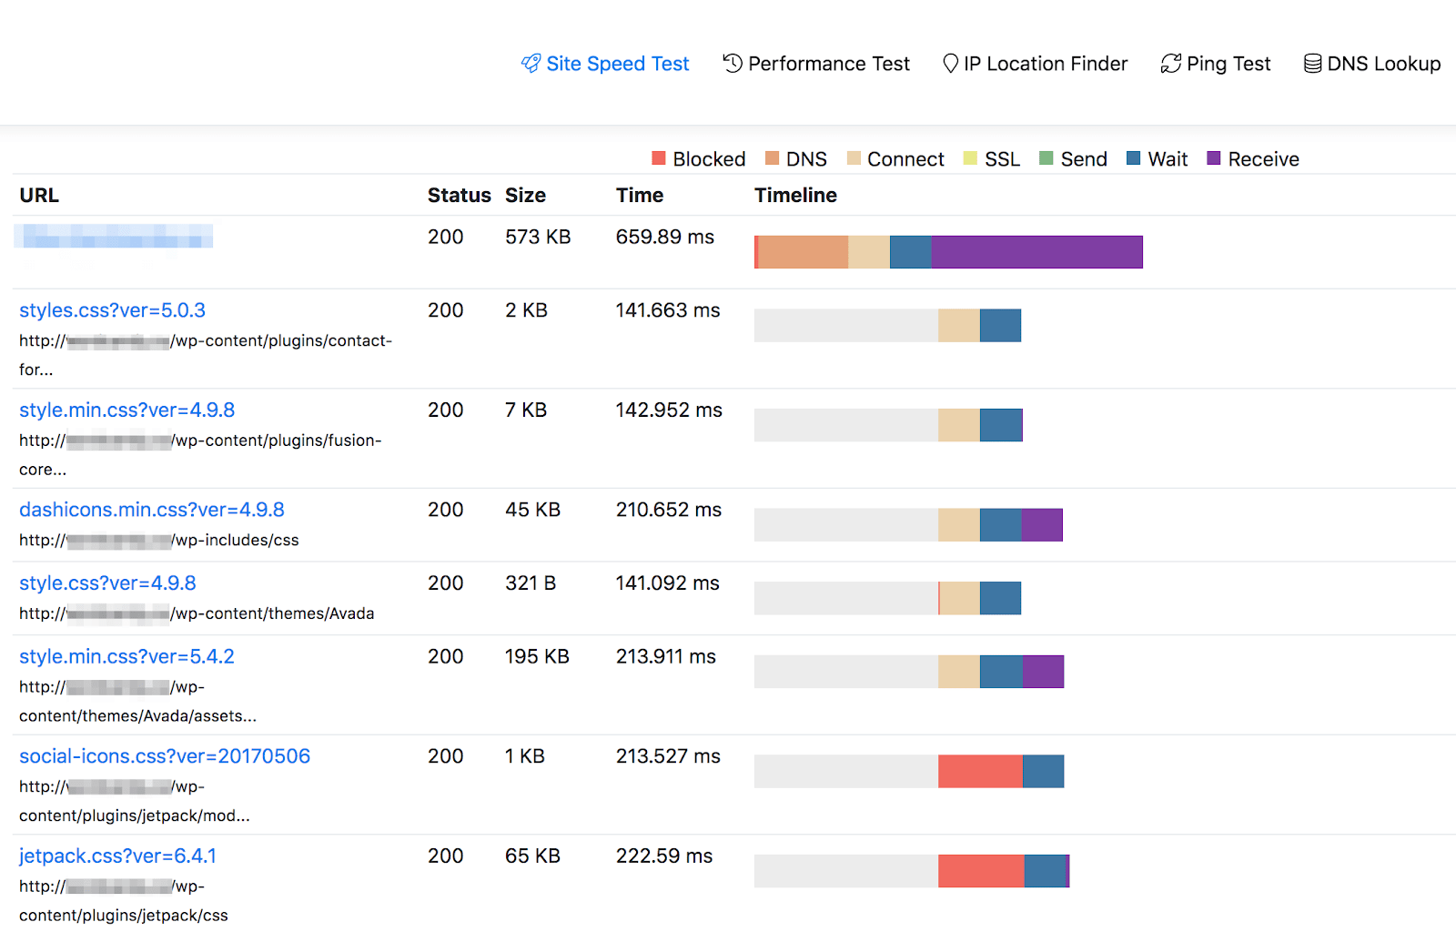Image resolution: width=1456 pixels, height=932 pixels.
Task: Click the social-icons.css?ver=20170506 link
Action: click(165, 756)
